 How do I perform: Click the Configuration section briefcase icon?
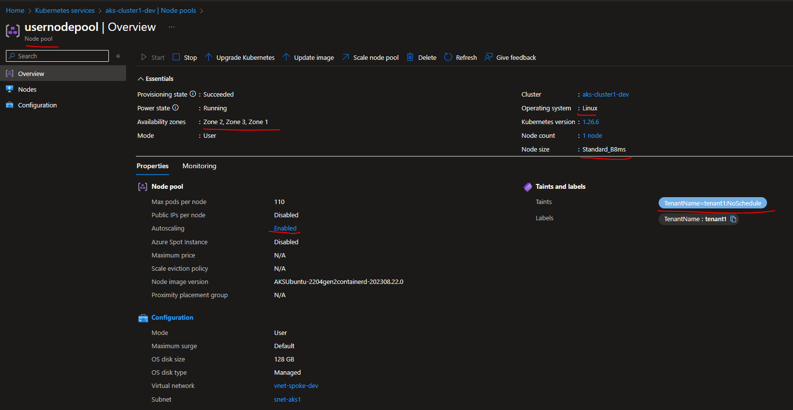(143, 318)
